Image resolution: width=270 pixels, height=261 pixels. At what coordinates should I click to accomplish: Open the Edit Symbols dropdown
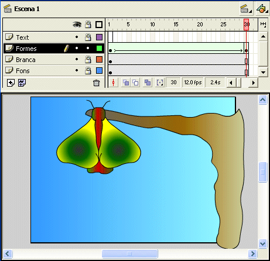tap(262, 9)
